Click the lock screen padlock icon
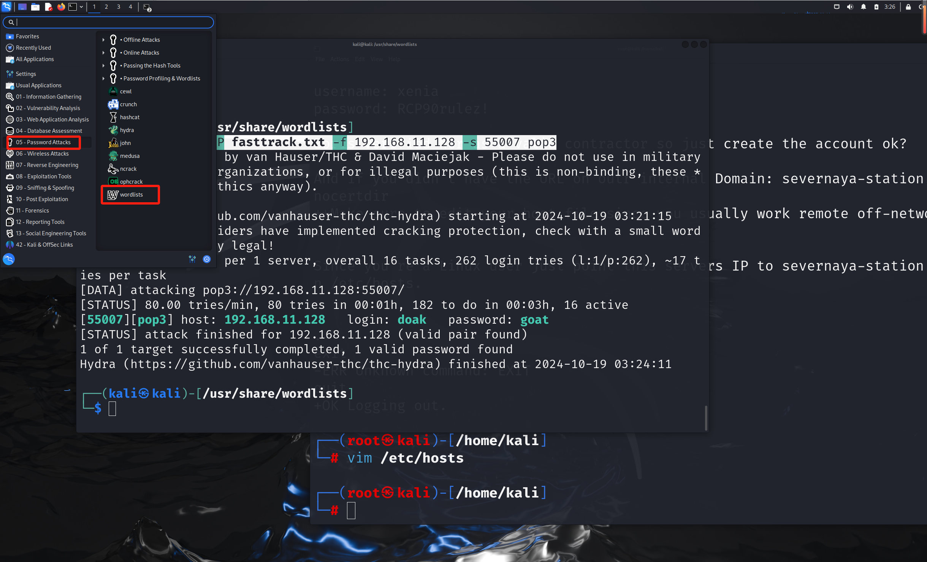This screenshot has height=562, width=927. point(908,7)
